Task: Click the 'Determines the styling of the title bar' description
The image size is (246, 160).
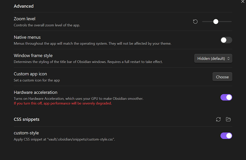Action: (88, 62)
